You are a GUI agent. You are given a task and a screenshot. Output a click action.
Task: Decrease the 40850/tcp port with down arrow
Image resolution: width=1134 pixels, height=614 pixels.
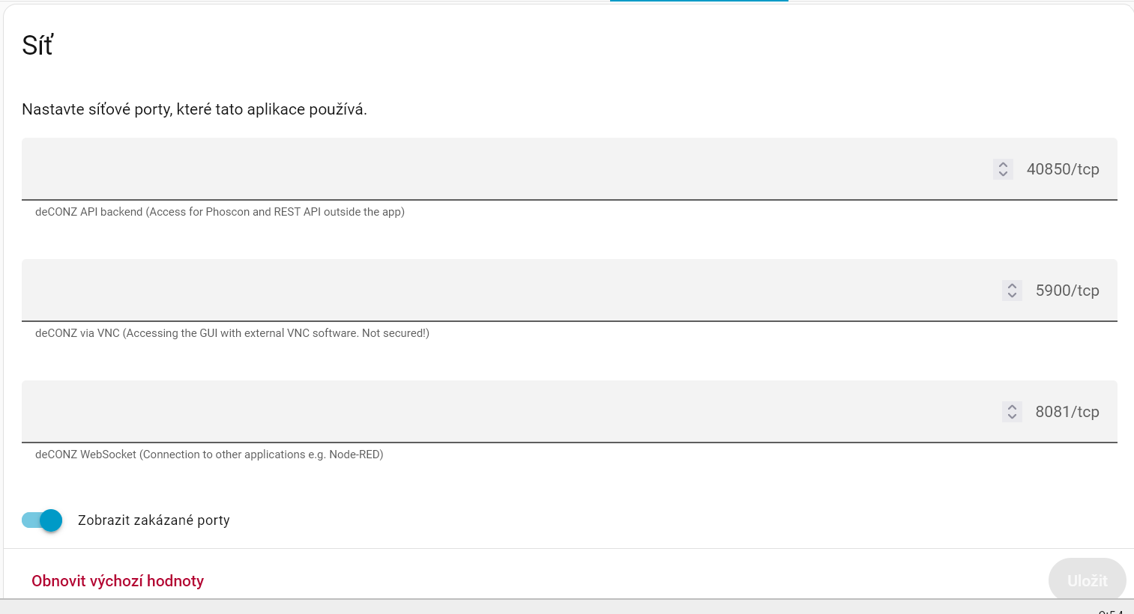pyautogui.click(x=1003, y=174)
